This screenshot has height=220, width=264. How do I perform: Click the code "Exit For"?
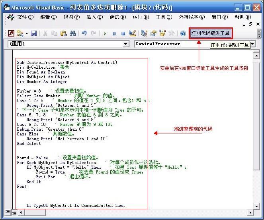coord(45,177)
